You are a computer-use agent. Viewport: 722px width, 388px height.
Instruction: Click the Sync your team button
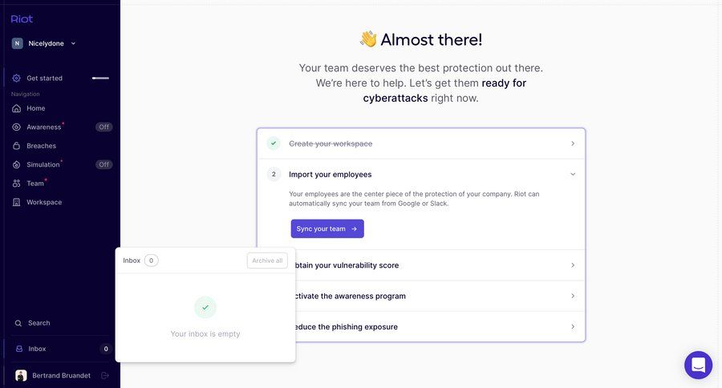327,228
